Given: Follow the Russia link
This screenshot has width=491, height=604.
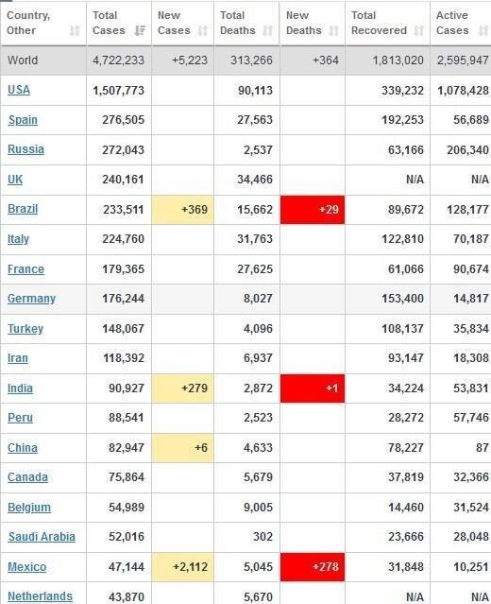Looking at the screenshot, I should [x=25, y=149].
